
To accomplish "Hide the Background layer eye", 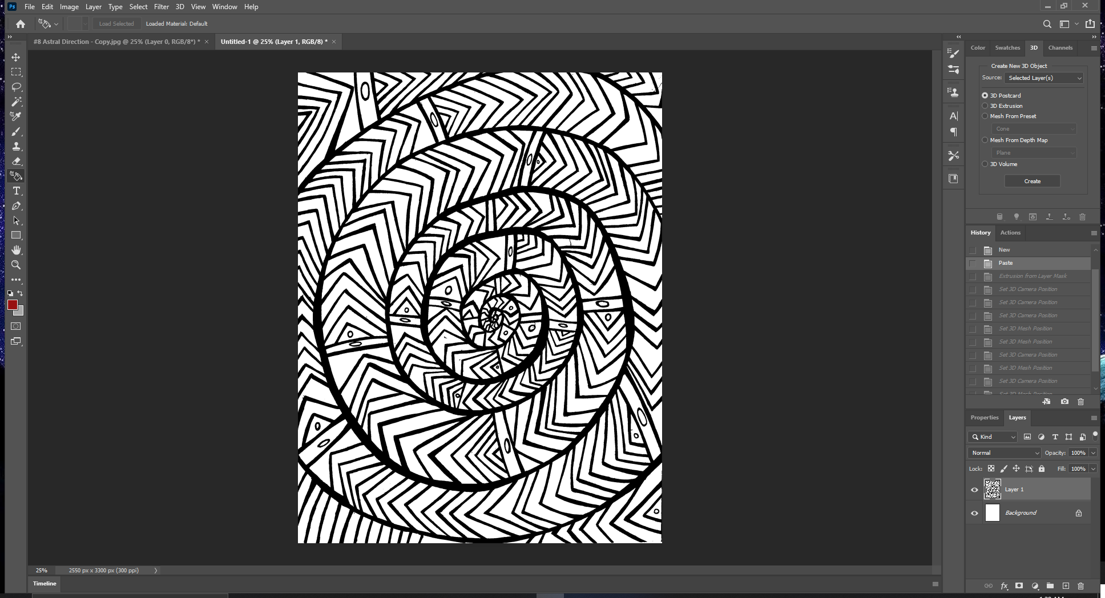I will (974, 513).
